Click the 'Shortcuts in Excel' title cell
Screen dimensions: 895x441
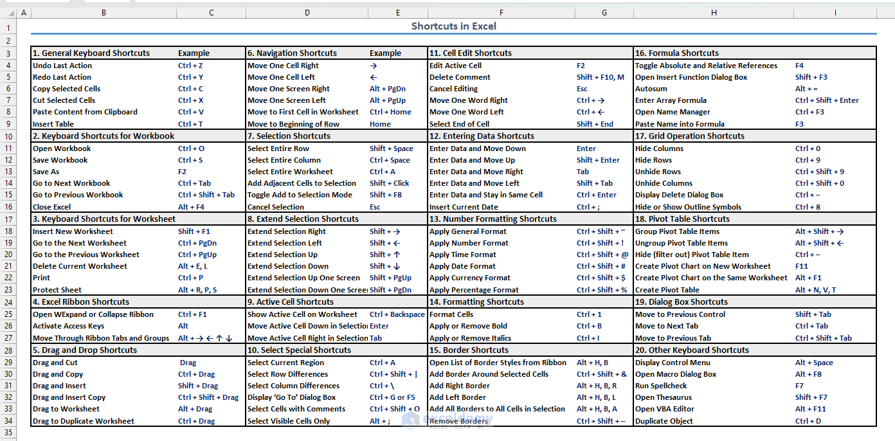pos(453,26)
